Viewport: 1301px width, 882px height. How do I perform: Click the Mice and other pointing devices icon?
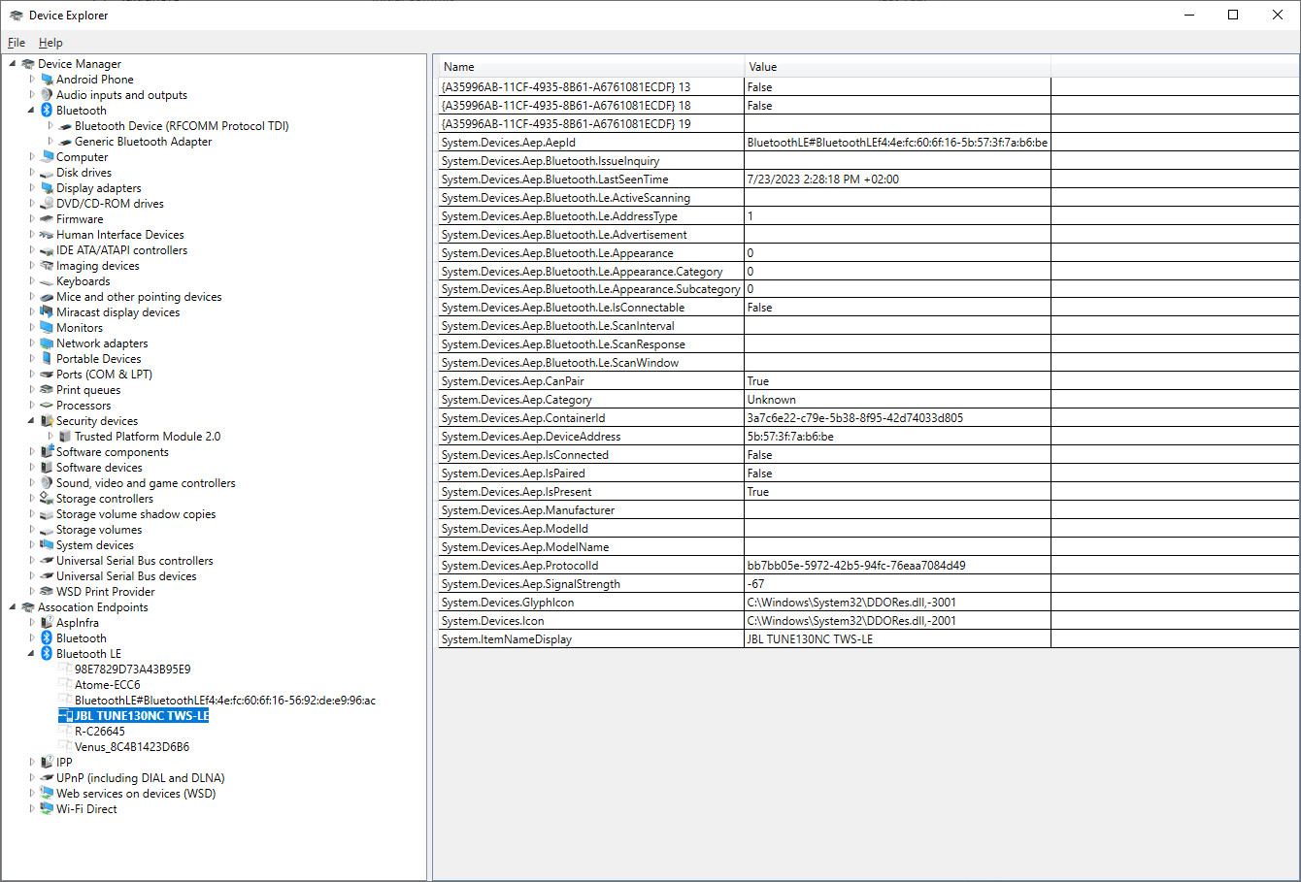tap(47, 297)
